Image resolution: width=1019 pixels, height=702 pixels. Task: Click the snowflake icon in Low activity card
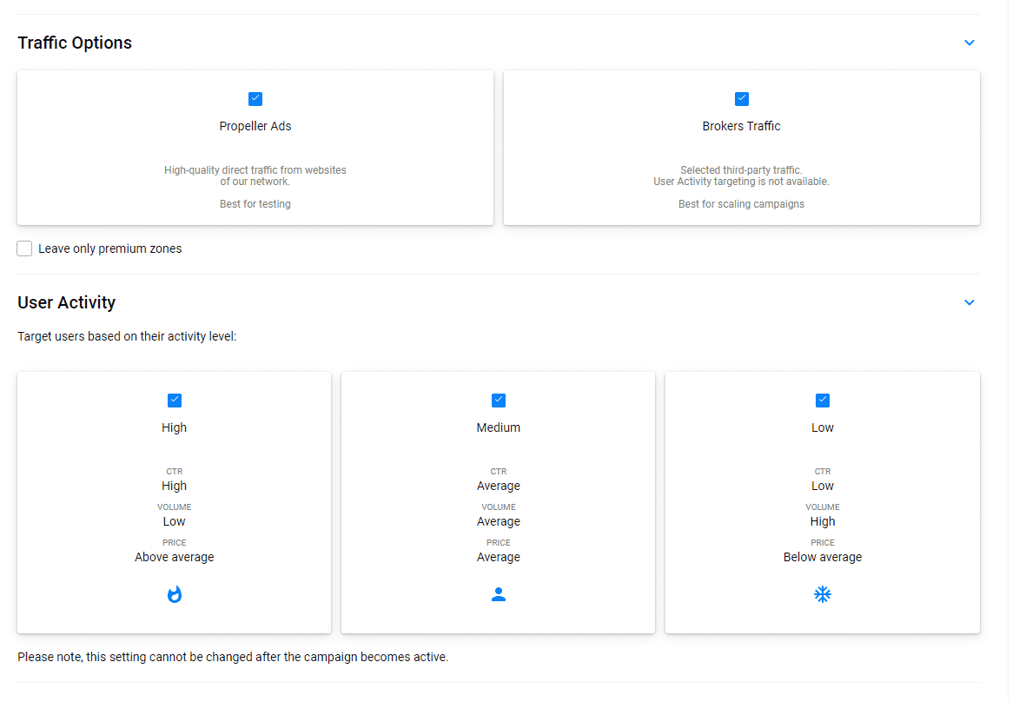pyautogui.click(x=823, y=595)
